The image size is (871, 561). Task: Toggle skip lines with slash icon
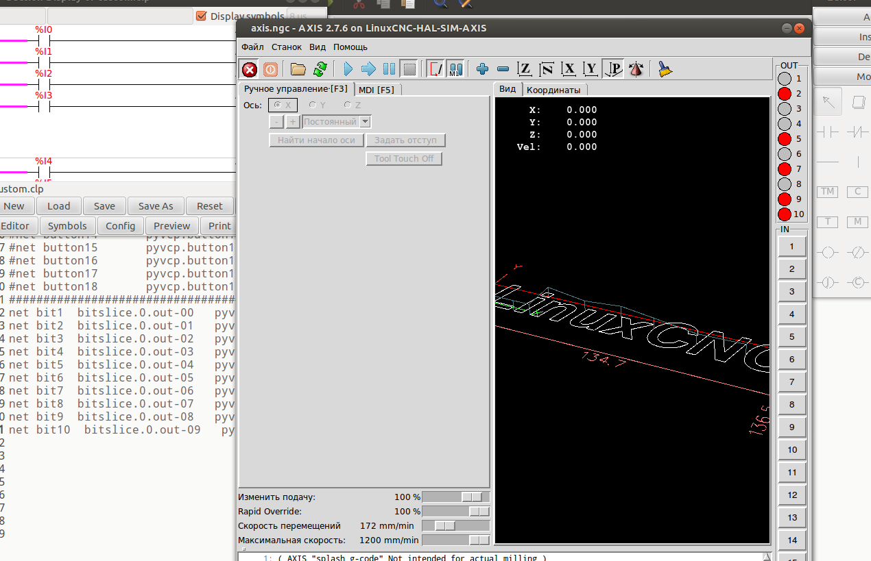[435, 69]
